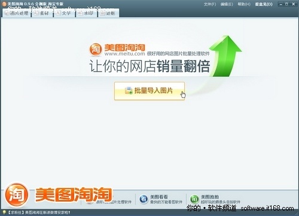This screenshot has width=299, height=216.
Task: Go to the 水印 tab
Action: click(x=87, y=13)
